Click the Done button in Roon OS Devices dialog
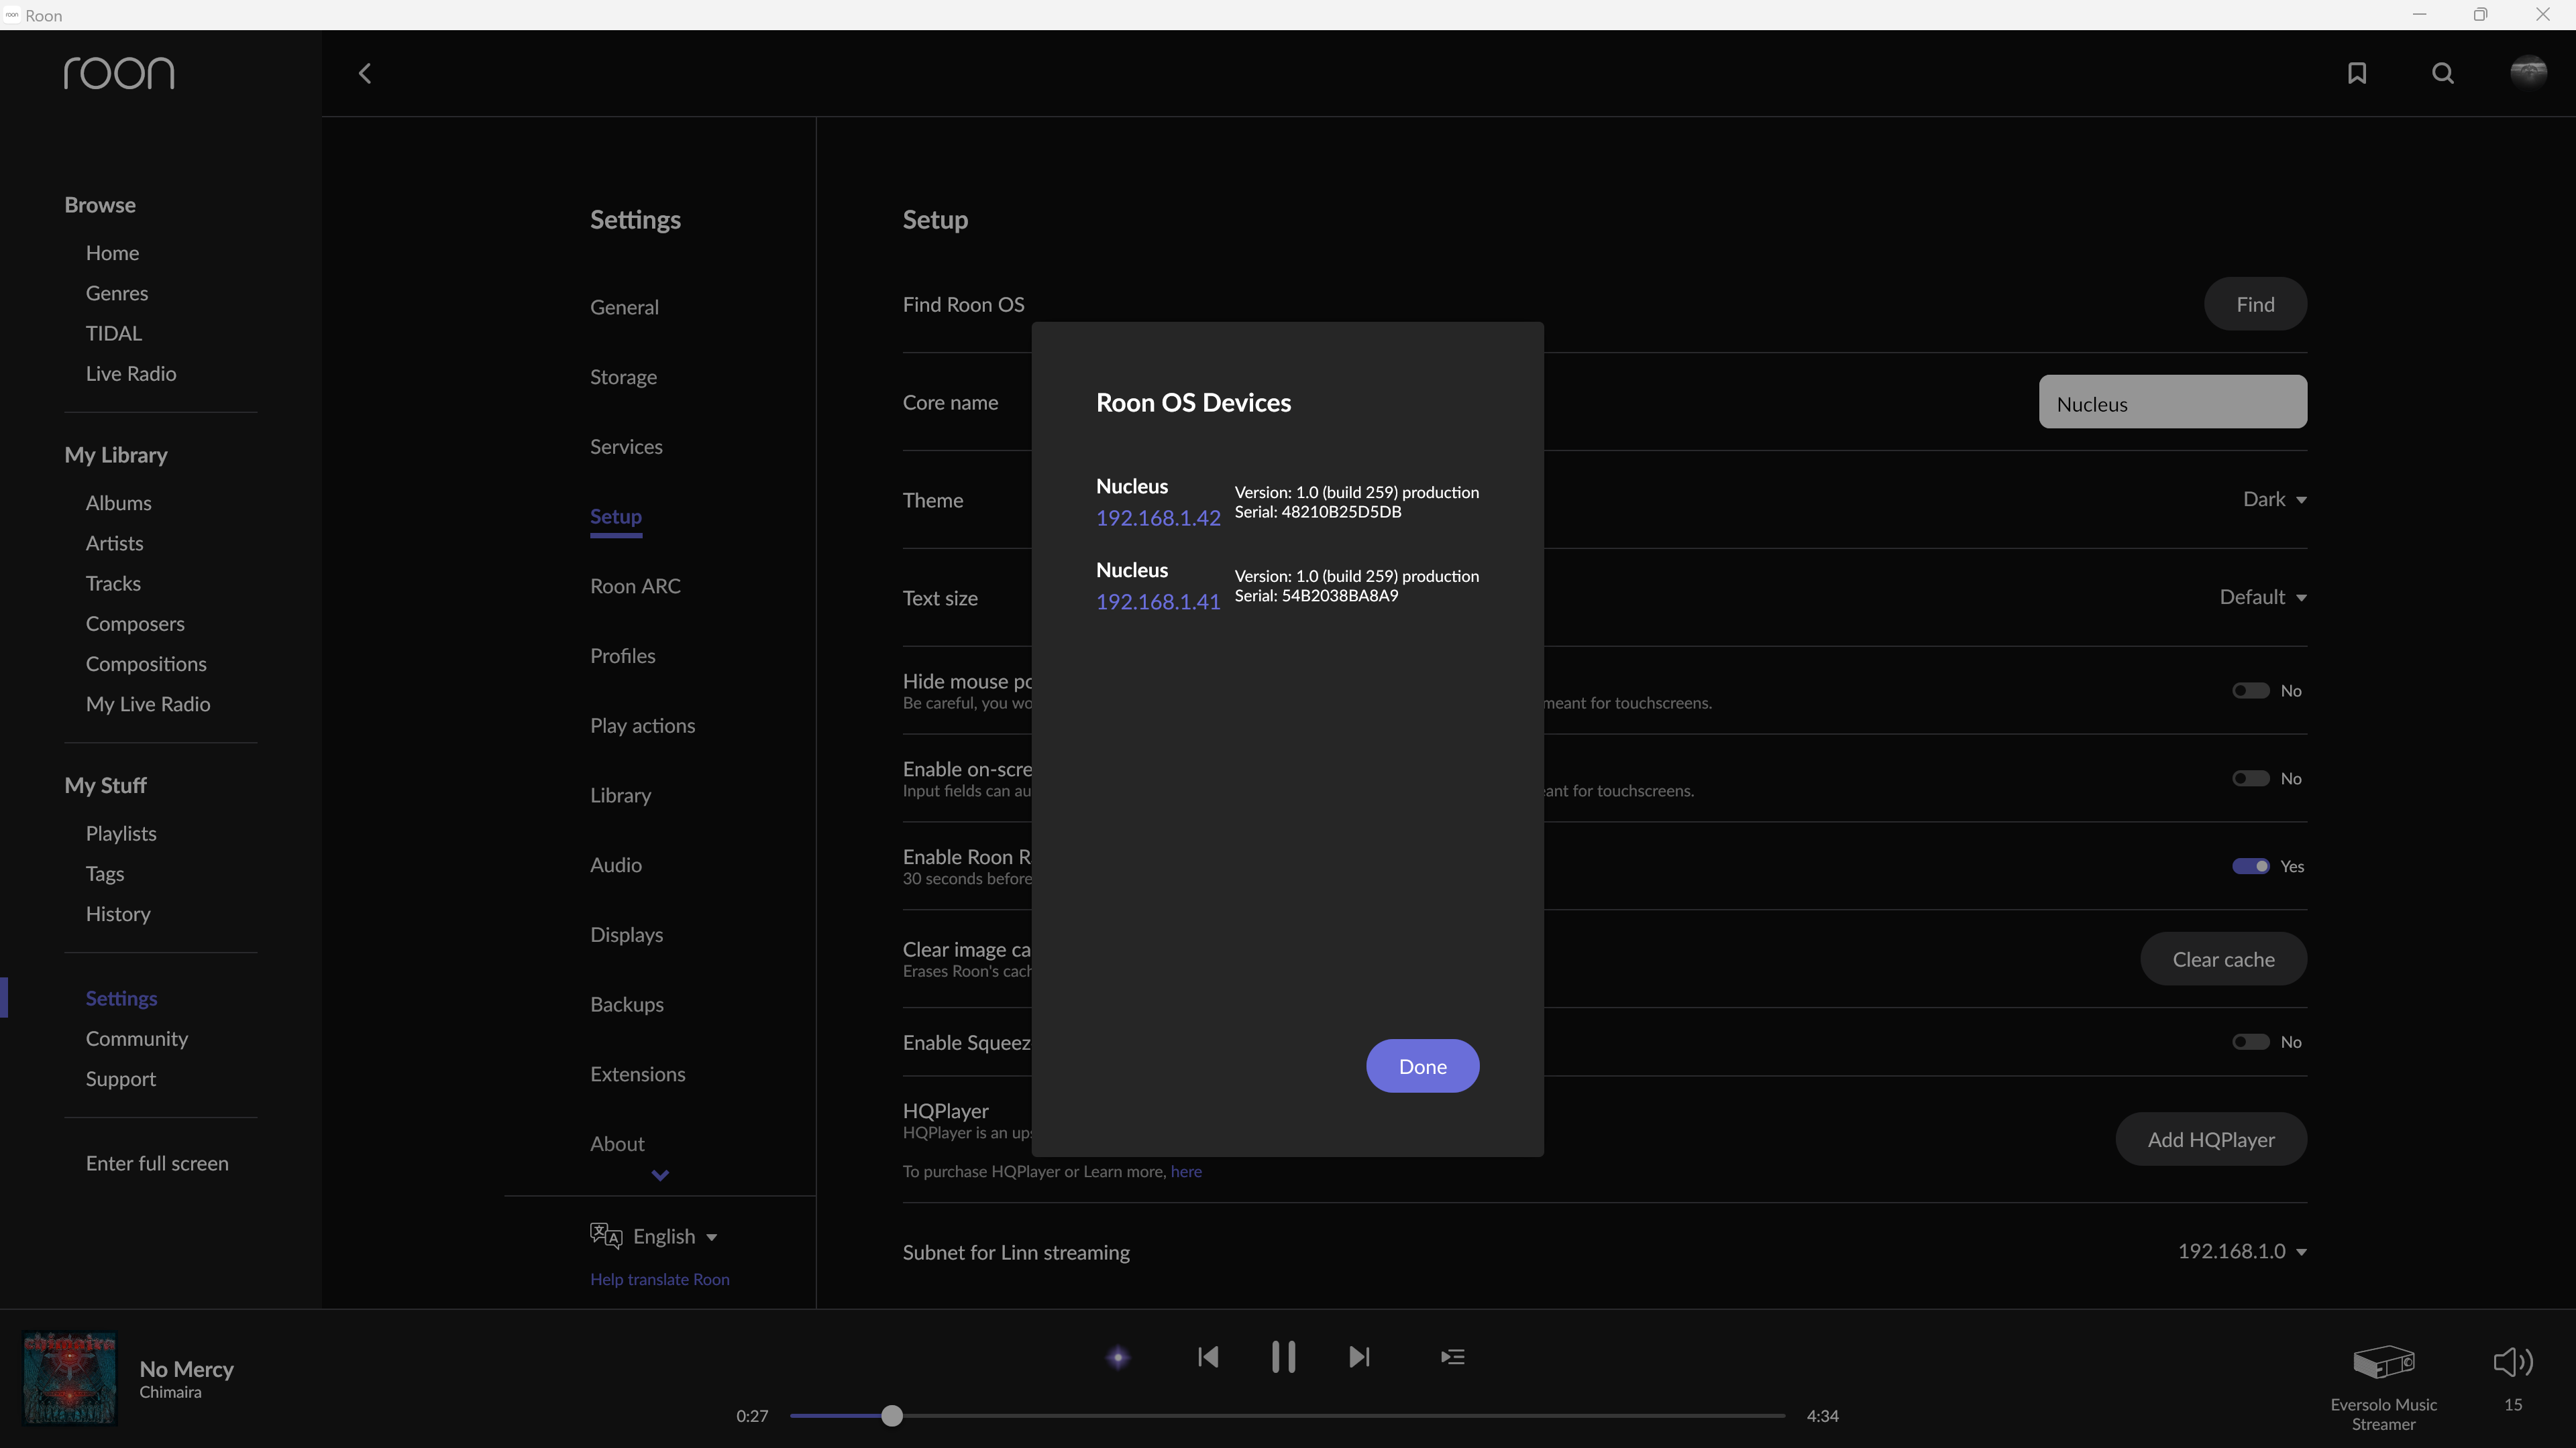The height and width of the screenshot is (1448, 2576). [1422, 1065]
